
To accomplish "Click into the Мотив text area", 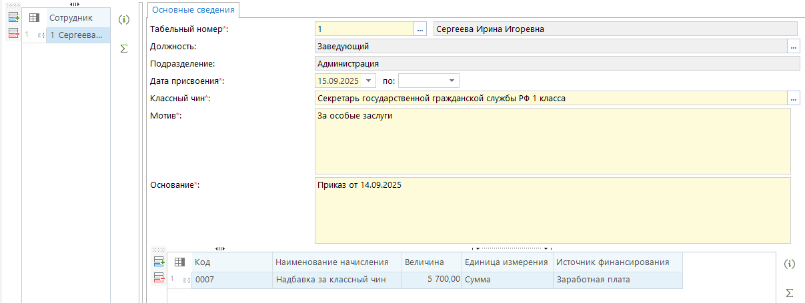I will [x=552, y=141].
